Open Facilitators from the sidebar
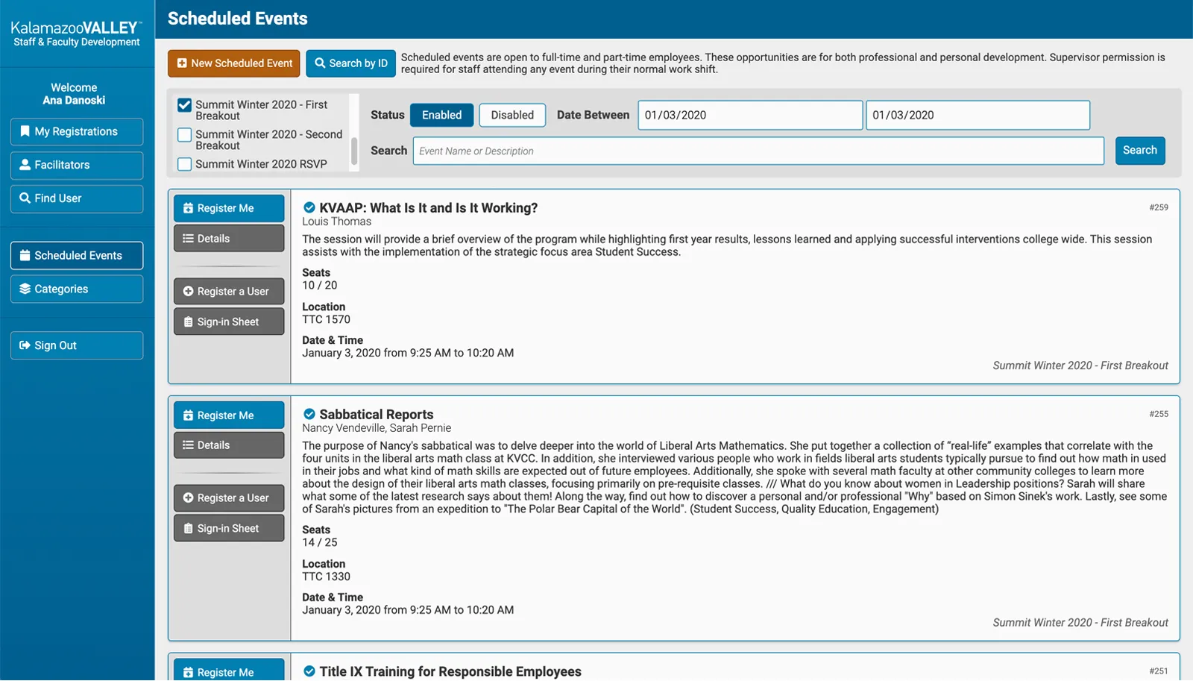1193x681 pixels. 77,165
